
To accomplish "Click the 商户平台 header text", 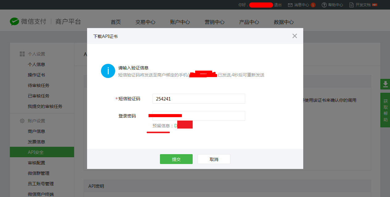I will tap(68, 22).
